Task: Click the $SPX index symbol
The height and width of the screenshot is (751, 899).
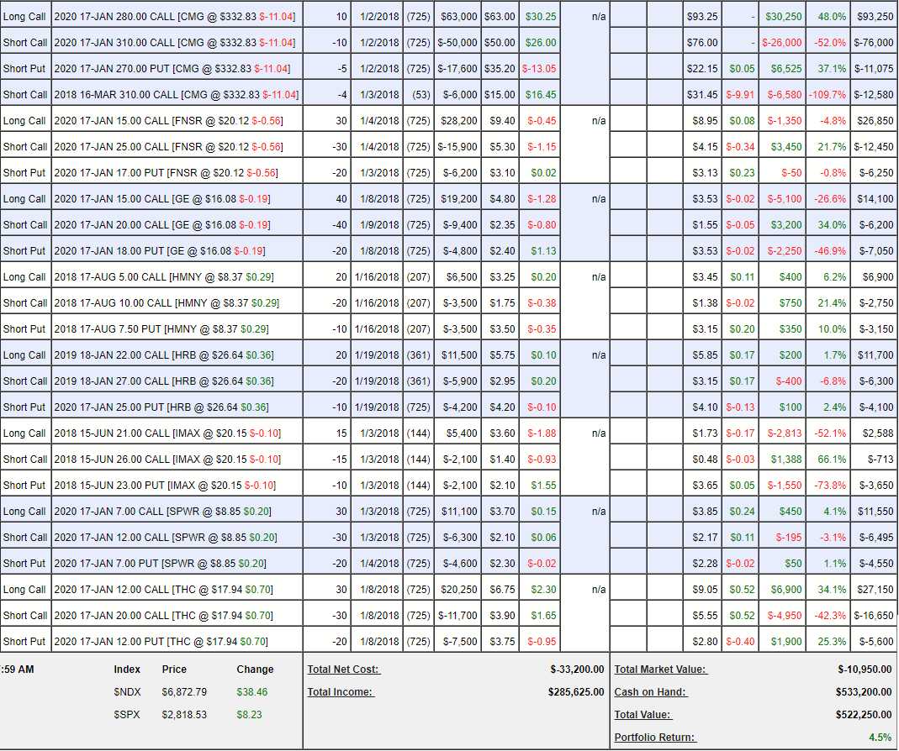Action: [x=127, y=715]
